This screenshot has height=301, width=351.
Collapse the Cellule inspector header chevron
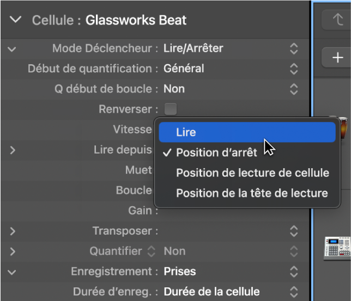(x=16, y=20)
